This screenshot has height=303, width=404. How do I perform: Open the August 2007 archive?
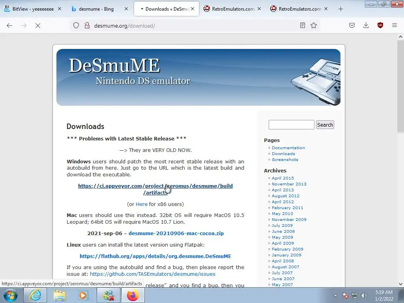coord(286,267)
